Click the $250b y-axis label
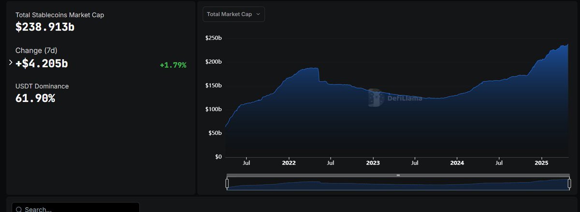 click(213, 38)
